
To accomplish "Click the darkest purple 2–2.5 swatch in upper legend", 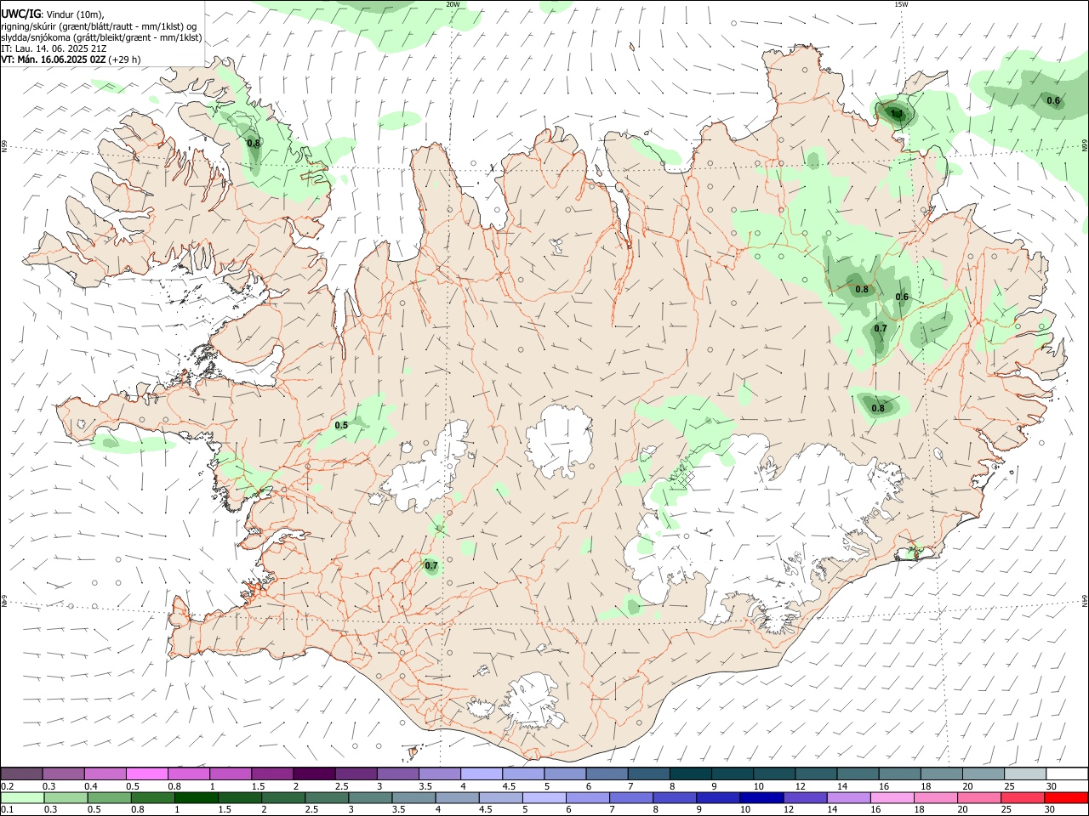I will pos(313,773).
